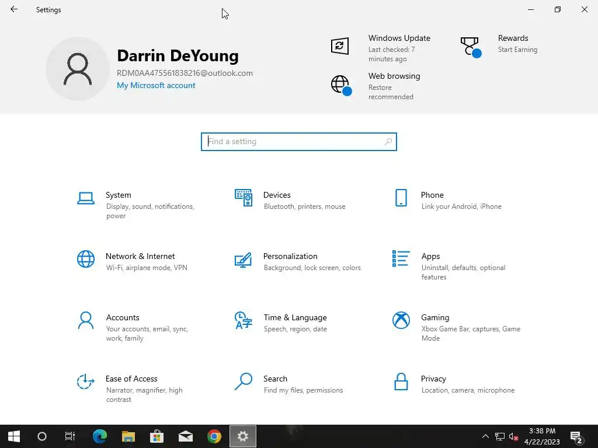Click "Bluetooth, printers, mouse" description
Image resolution: width=598 pixels, height=448 pixels.
[x=304, y=206]
